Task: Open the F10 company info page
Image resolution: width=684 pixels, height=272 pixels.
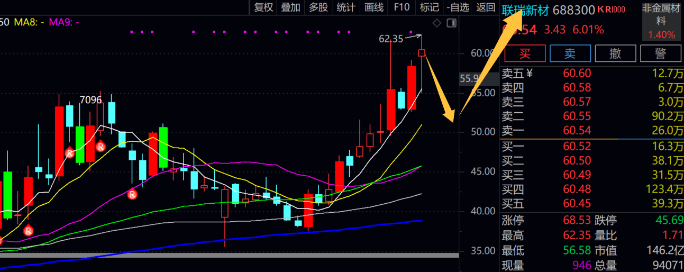Action: 402,7
